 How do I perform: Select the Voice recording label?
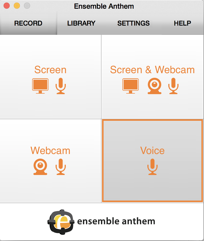[x=152, y=150]
